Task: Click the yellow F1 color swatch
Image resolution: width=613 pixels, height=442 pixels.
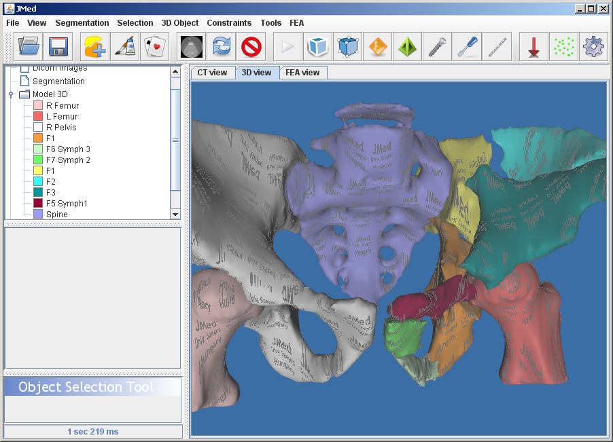Action: coord(38,170)
